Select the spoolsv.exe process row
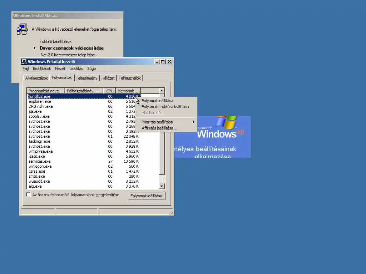This screenshot has height=274, width=366. 84,116
